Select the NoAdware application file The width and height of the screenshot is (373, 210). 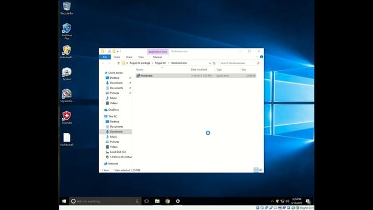tap(196, 76)
